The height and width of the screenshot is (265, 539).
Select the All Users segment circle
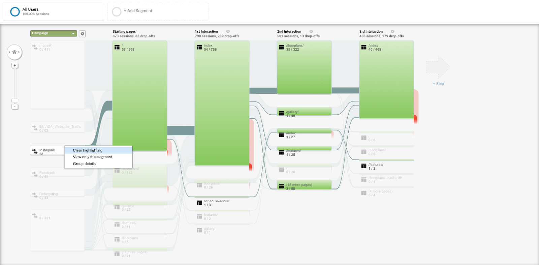[x=15, y=12]
